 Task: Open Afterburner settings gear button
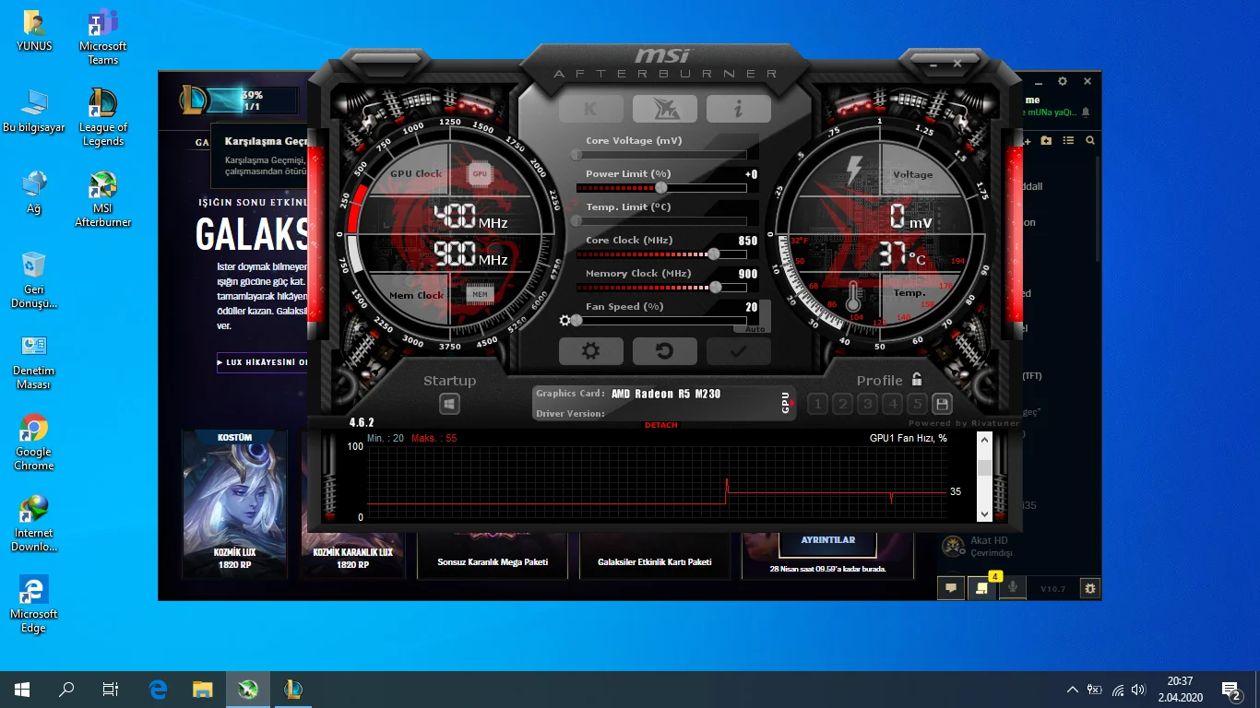pyautogui.click(x=590, y=351)
